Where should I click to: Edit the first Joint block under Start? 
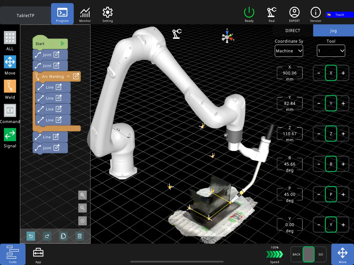(56, 54)
